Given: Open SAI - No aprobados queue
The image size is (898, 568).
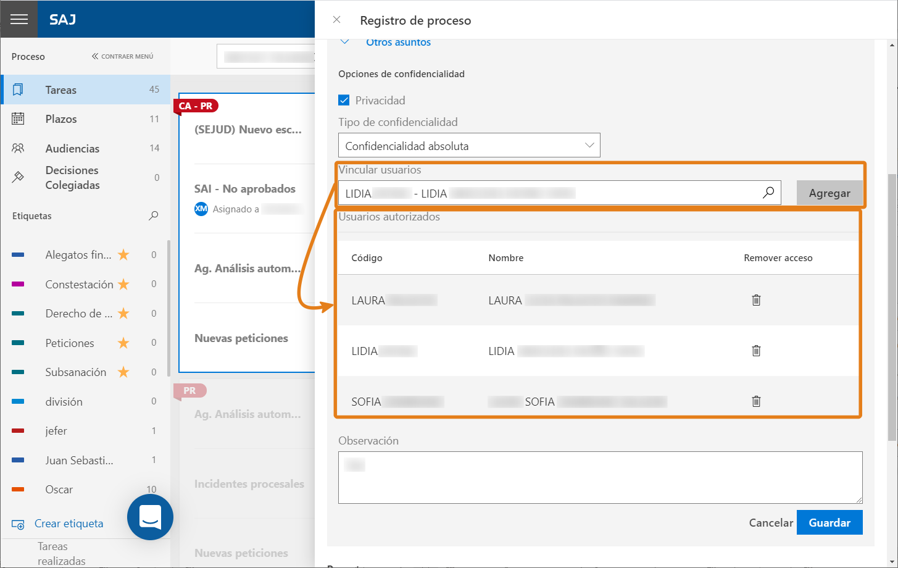Looking at the screenshot, I should click(x=244, y=188).
